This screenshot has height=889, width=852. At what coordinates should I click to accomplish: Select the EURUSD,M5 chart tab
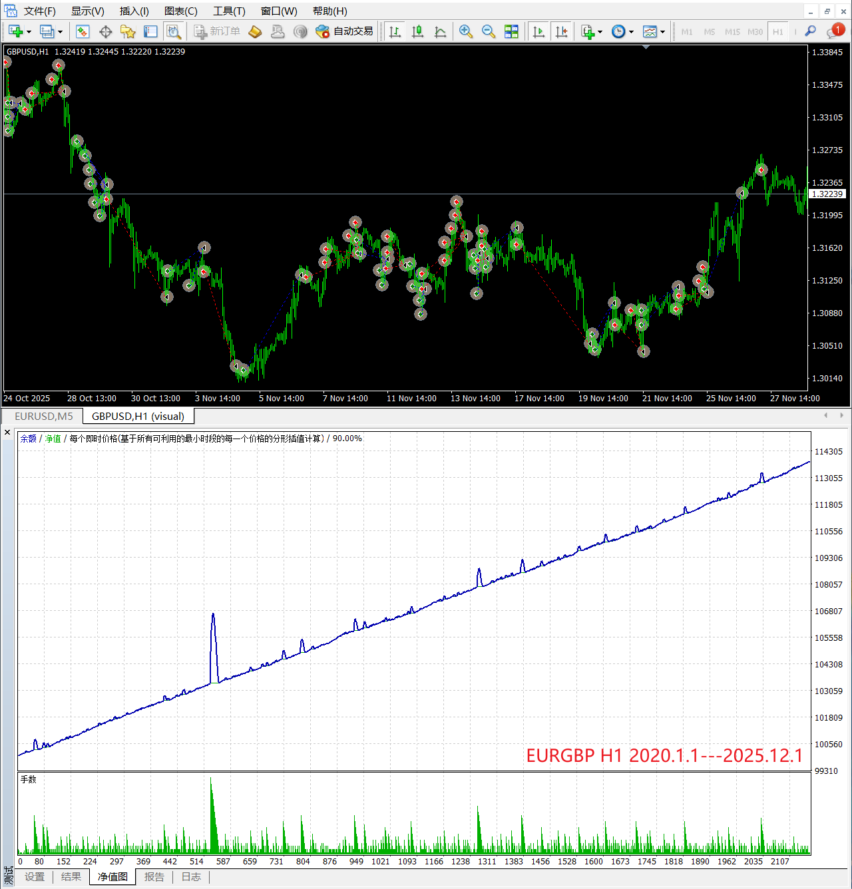click(44, 417)
